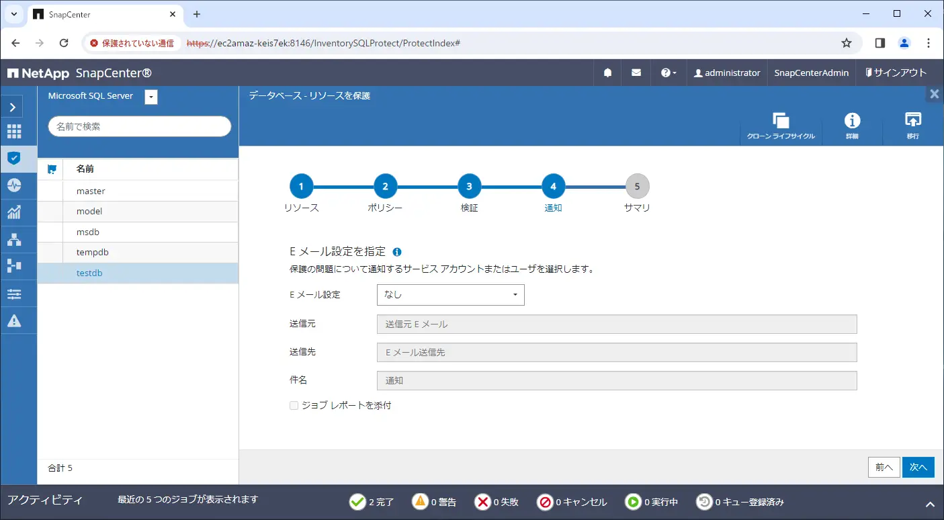Click the 完了 completed jobs status icon
The height and width of the screenshot is (520, 944).
pos(357,502)
